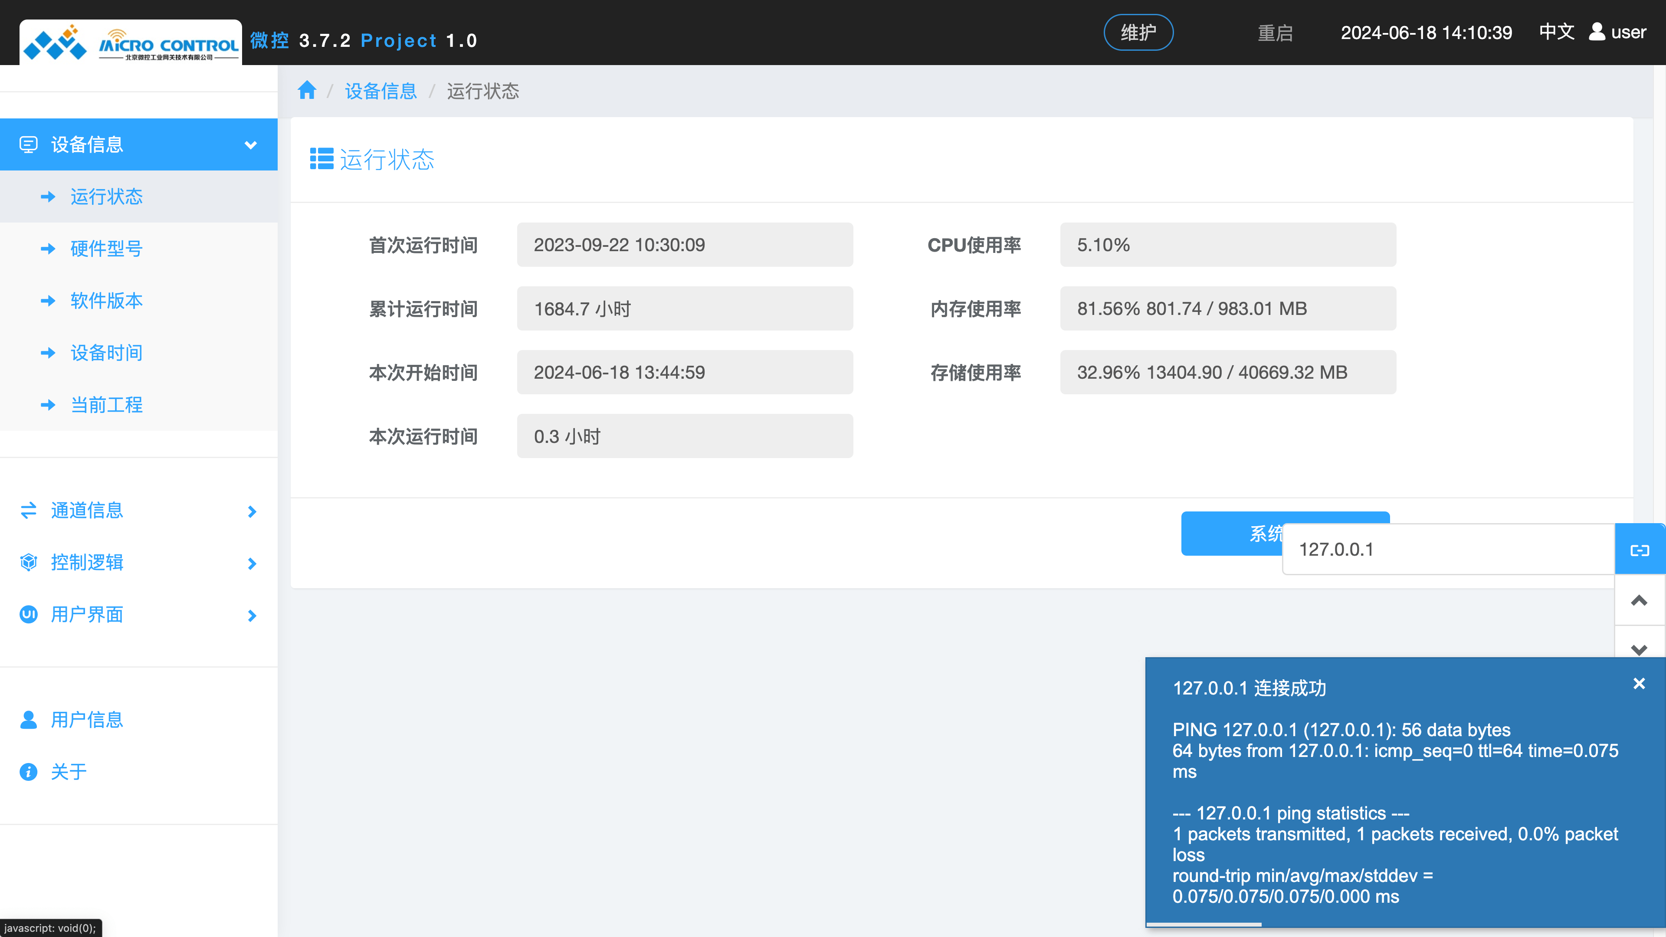Open the 关于 about page
The image size is (1666, 937).
coord(69,771)
